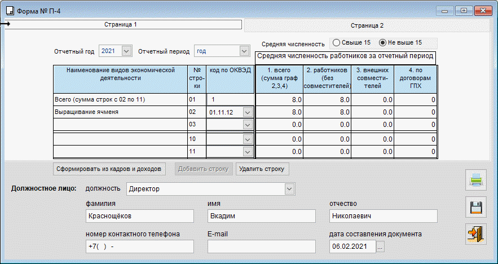Switch to 'Страница 1' tab
This screenshot has width=498, height=264.
click(123, 24)
